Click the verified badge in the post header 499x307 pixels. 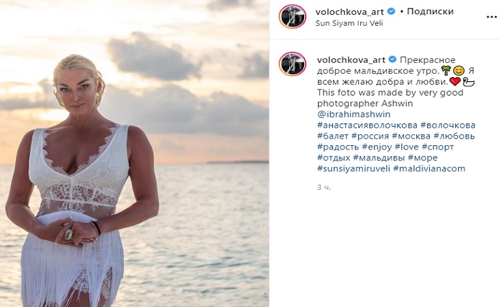391,12
